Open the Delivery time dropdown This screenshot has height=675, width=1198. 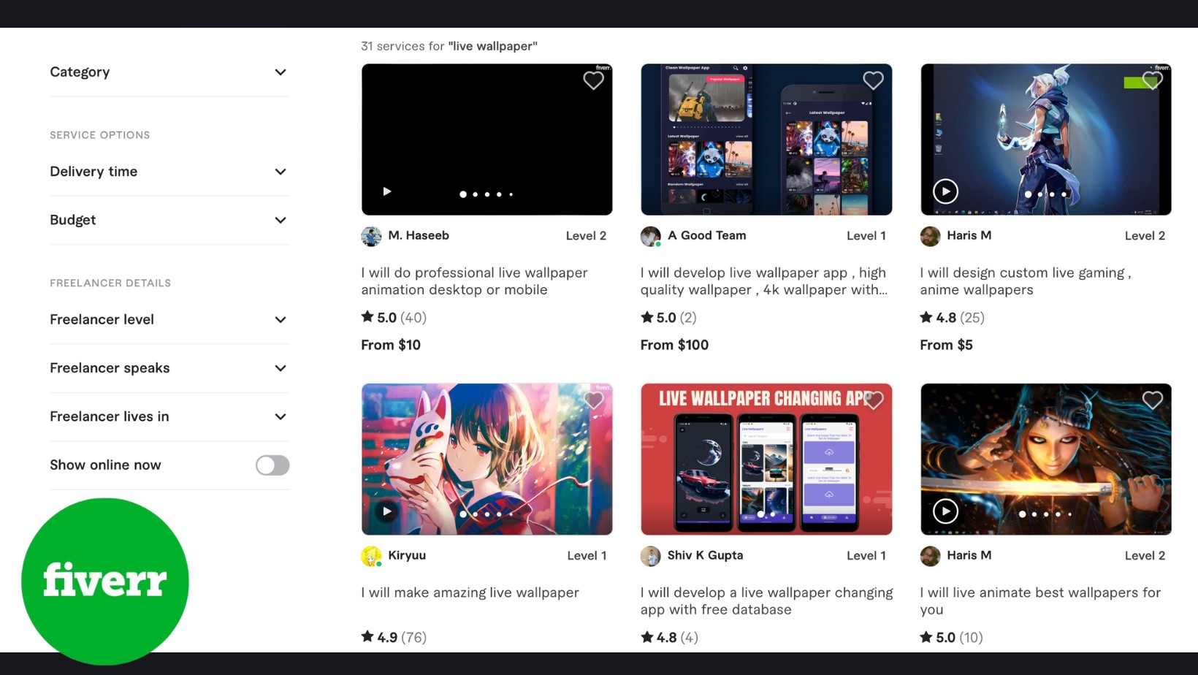pyautogui.click(x=169, y=172)
